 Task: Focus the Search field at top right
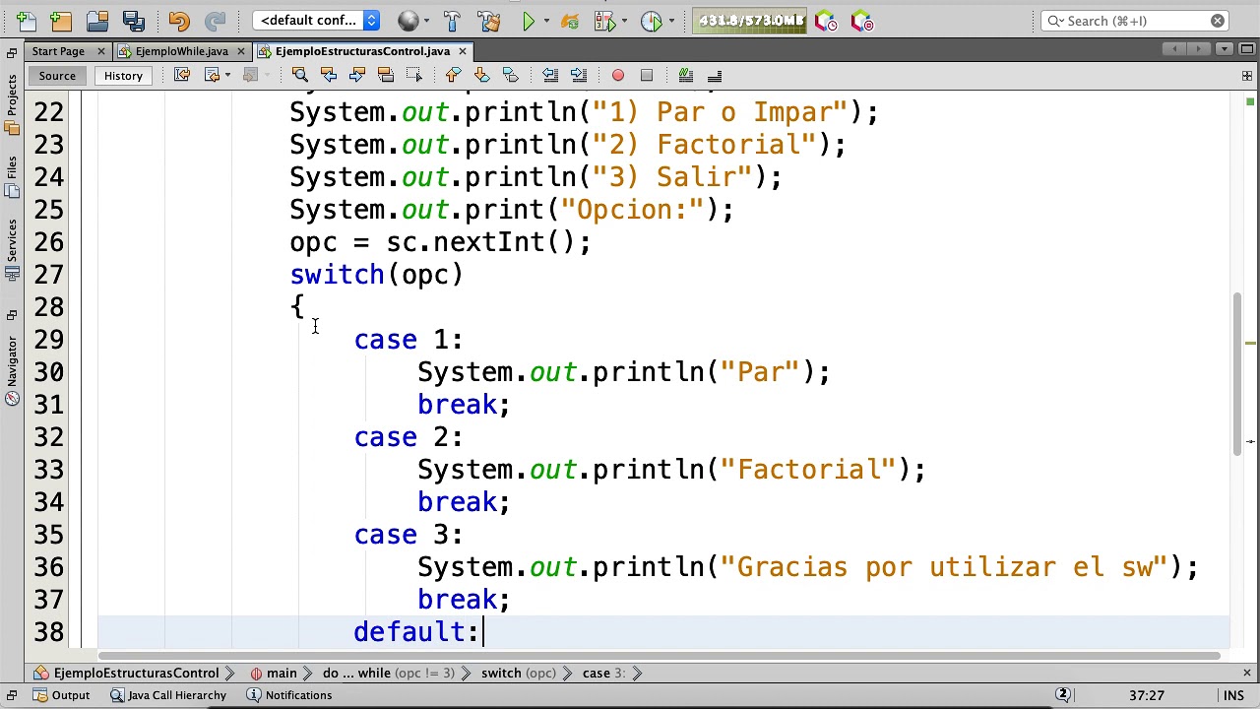point(1133,21)
